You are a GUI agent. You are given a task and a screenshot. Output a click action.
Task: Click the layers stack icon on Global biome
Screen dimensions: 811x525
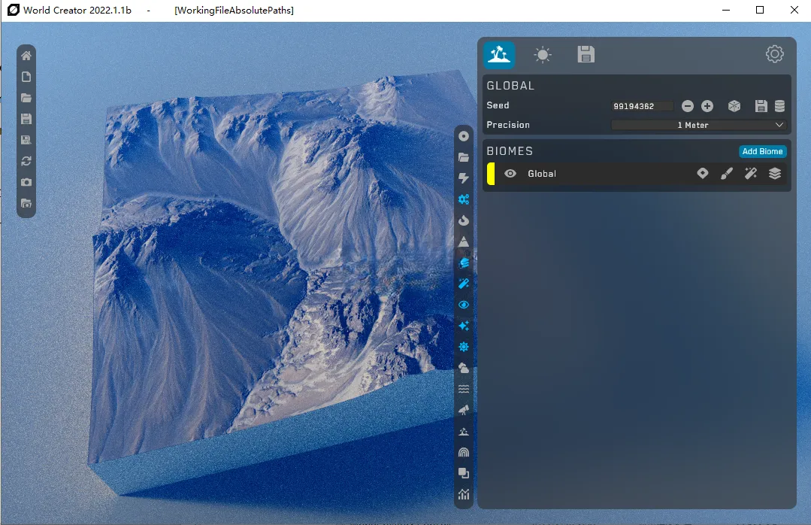pos(775,174)
